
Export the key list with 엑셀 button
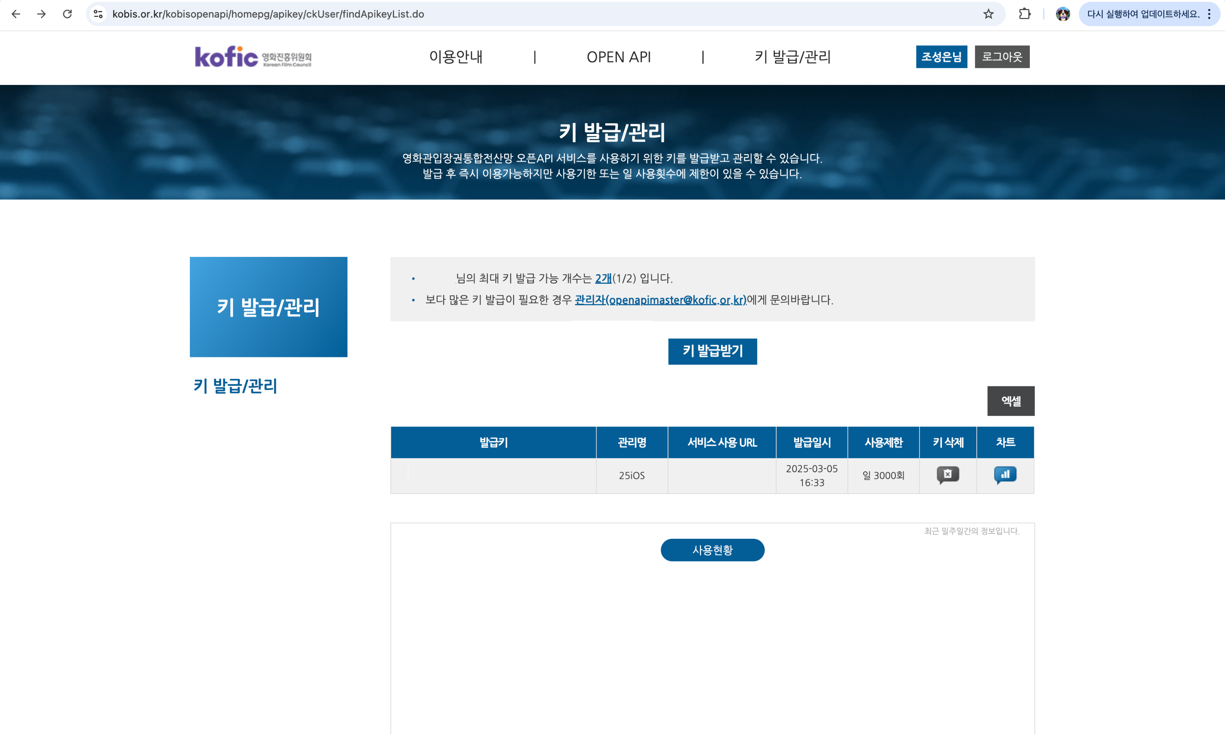pos(1011,401)
